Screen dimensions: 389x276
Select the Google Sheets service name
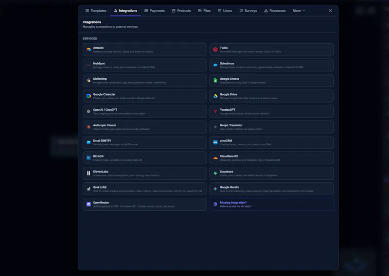click(x=230, y=79)
